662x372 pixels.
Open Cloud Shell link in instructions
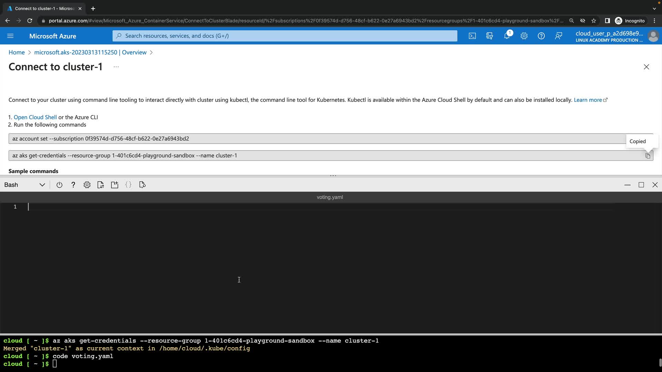click(x=35, y=117)
